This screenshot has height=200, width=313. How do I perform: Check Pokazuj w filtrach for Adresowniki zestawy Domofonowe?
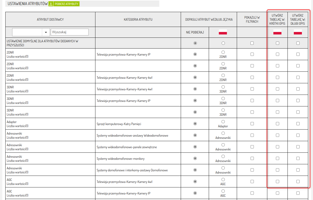click(252, 170)
